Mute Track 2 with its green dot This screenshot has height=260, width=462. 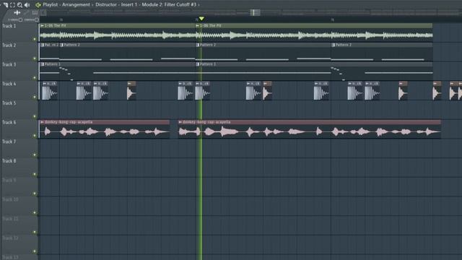(x=35, y=58)
